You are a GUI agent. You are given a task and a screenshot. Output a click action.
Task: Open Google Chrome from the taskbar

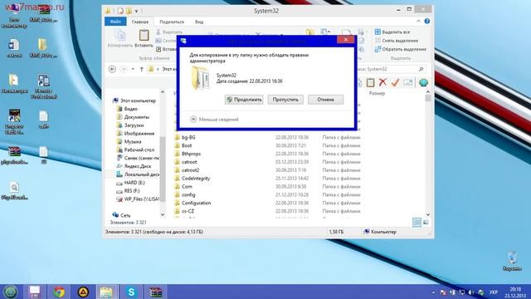tap(59, 292)
